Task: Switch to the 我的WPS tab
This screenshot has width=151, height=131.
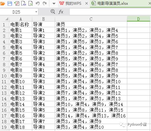Action: (70, 3)
